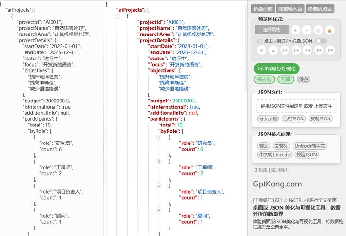The width and height of the screenshot is (346, 236).
Task: Collapse JSON to level 6 with 6▼
Action: coord(330,51)
